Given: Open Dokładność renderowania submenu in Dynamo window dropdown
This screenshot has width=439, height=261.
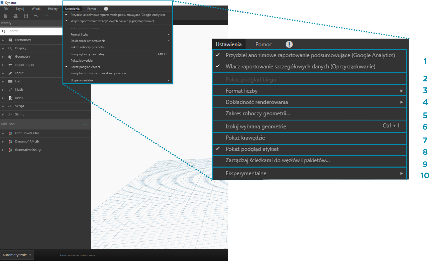Looking at the screenshot, I should (x=118, y=41).
